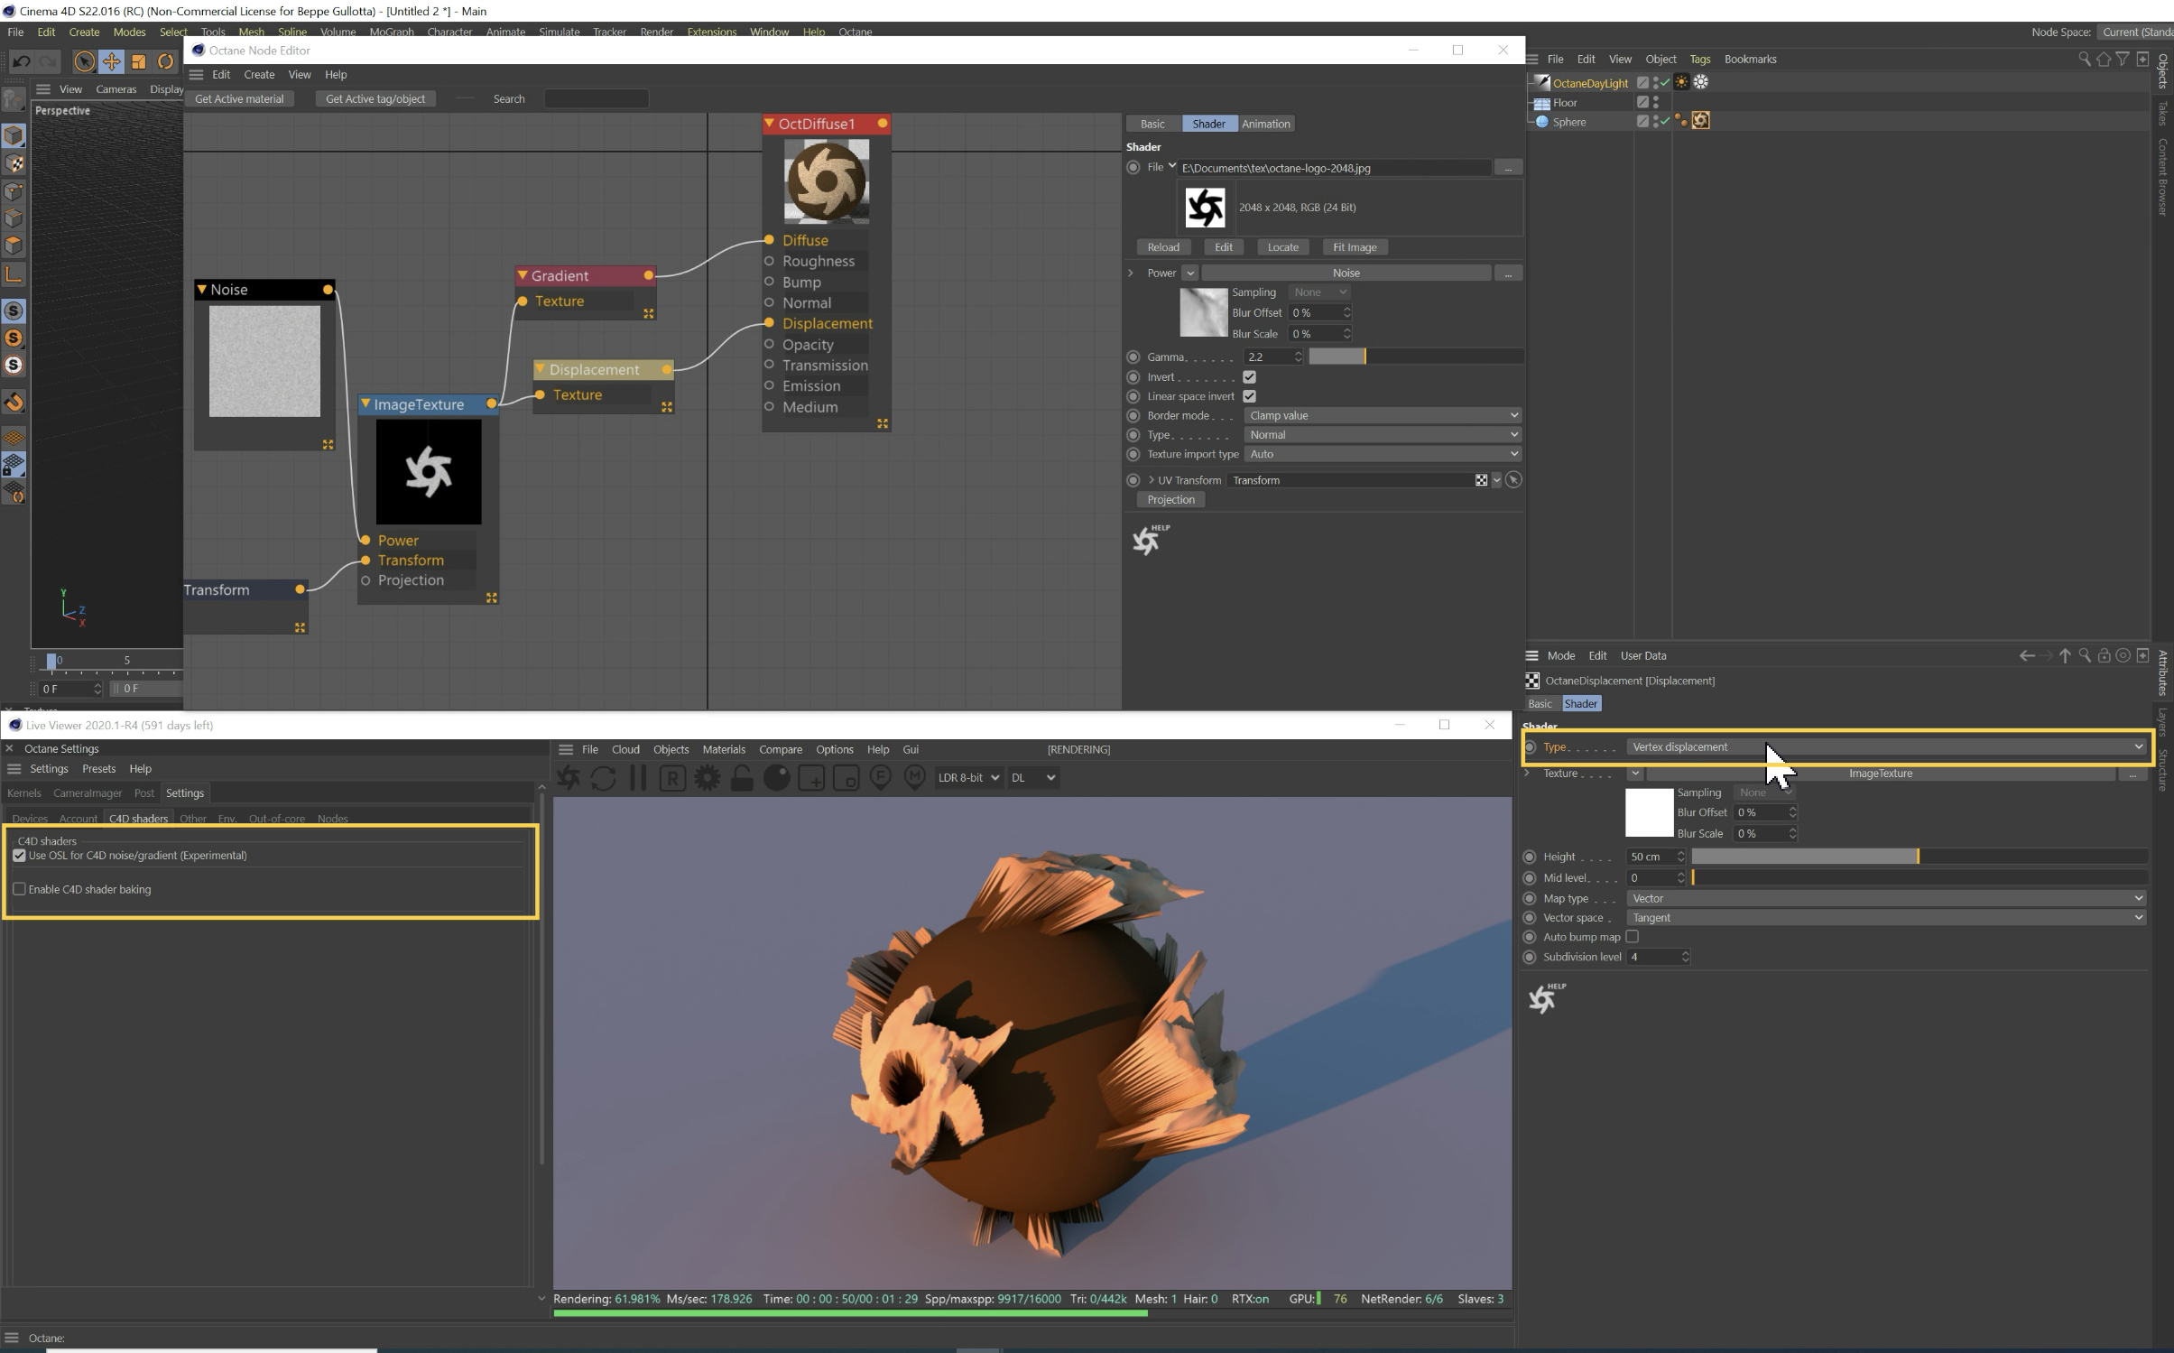This screenshot has height=1353, width=2174.
Task: Click the Octane help logo in the node shader panel
Action: [1147, 540]
